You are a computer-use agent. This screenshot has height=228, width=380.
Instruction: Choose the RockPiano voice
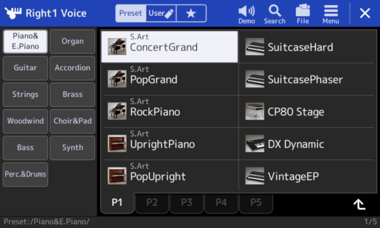170,111
